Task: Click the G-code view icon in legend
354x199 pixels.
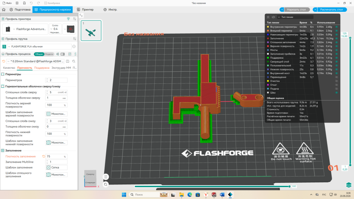Action: (x=273, y=17)
